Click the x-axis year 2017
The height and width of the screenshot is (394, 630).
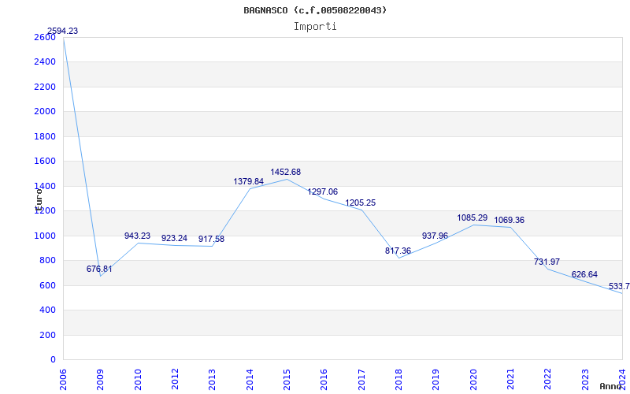361,379
